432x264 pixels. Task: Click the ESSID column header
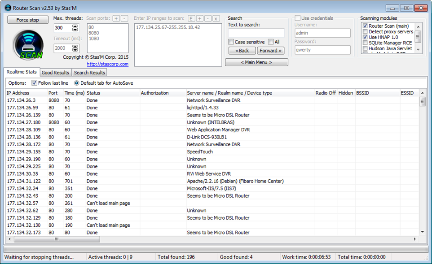click(410, 93)
